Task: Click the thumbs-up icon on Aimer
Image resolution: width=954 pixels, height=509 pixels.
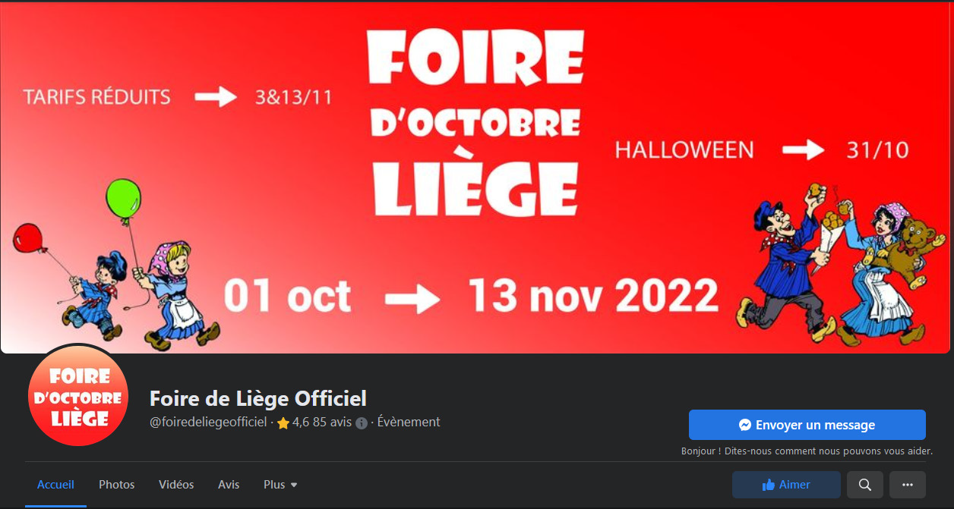Action: 769,485
